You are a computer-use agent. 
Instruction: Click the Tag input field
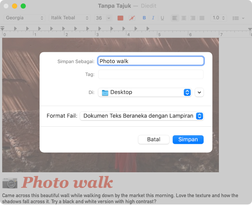pyautogui.click(x=151, y=74)
